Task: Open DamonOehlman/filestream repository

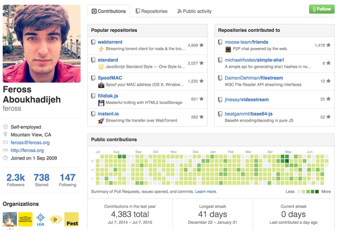Action: pos(254,78)
